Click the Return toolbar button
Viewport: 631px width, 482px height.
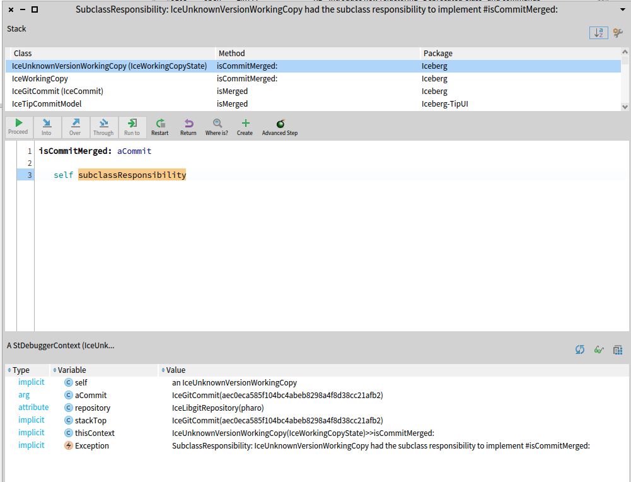tap(188, 127)
